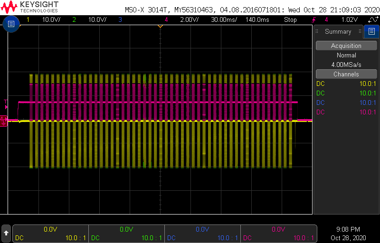Open channel 4 scale 2.00V/ setting

(182, 19)
